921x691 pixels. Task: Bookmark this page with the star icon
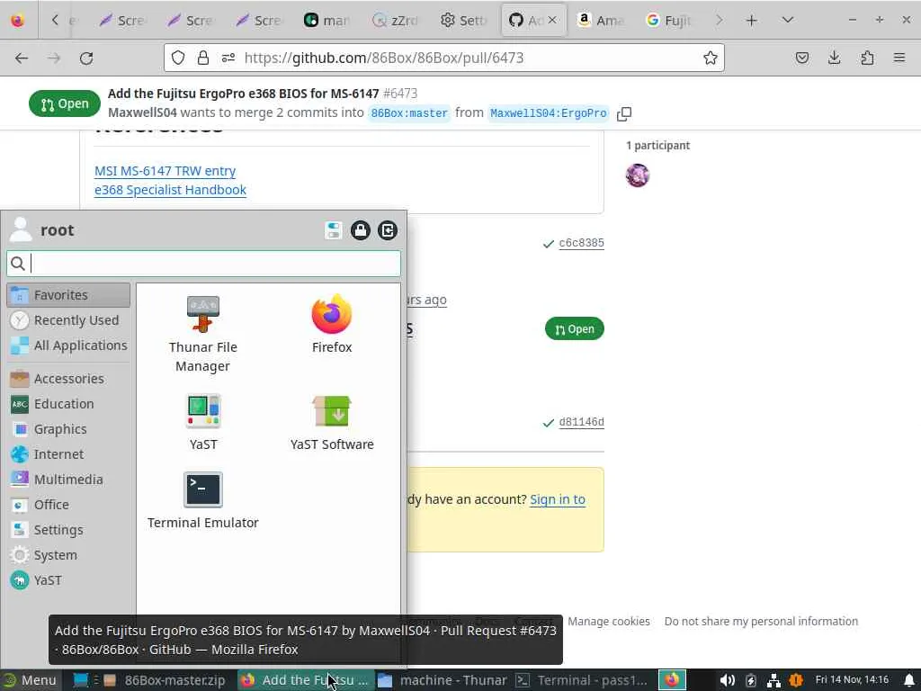tap(711, 58)
